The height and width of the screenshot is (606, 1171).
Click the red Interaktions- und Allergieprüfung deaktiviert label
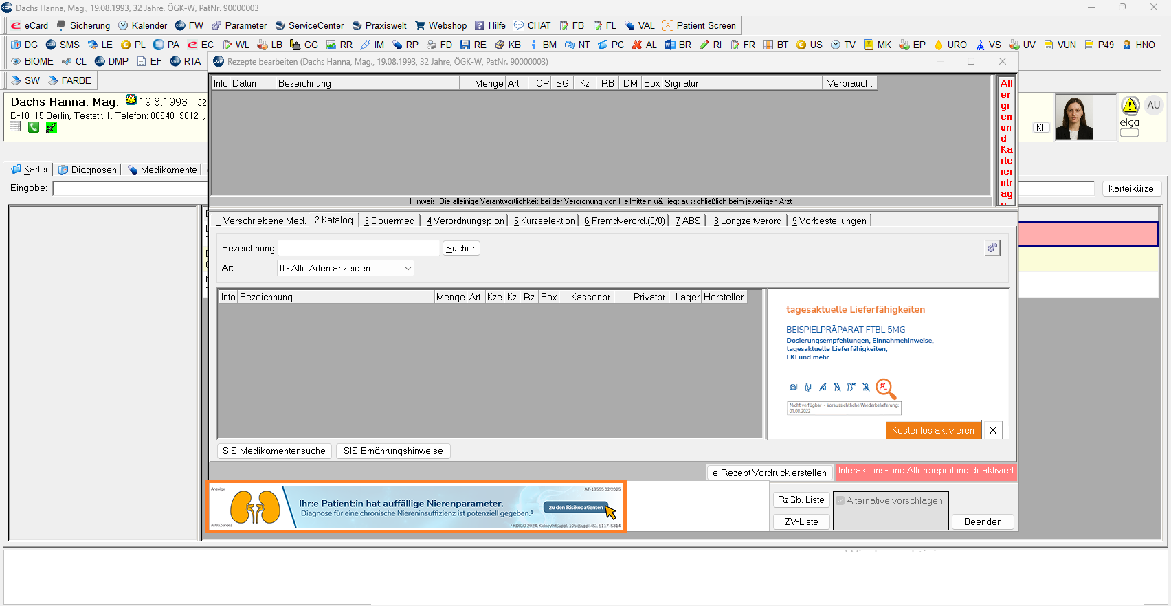pyautogui.click(x=925, y=471)
